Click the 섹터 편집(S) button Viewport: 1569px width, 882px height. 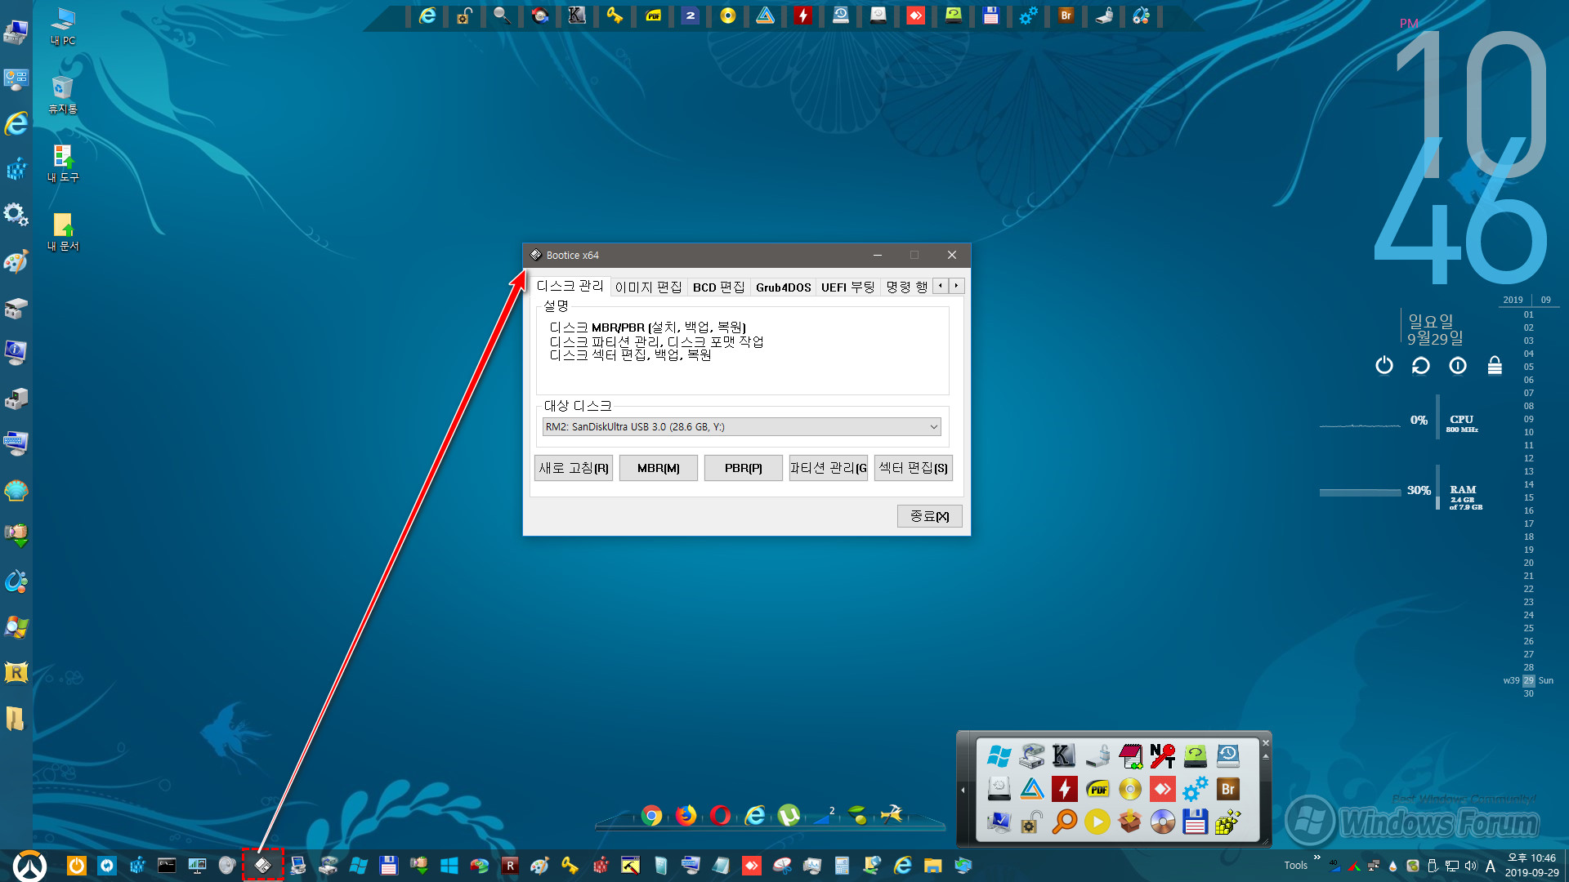914,468
